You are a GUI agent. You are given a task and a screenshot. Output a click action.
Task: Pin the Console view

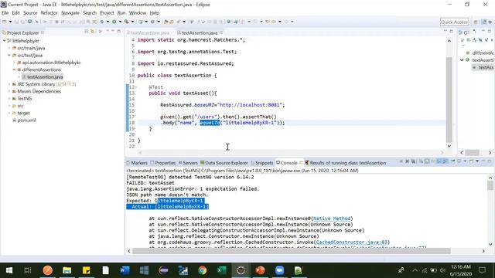(452, 161)
